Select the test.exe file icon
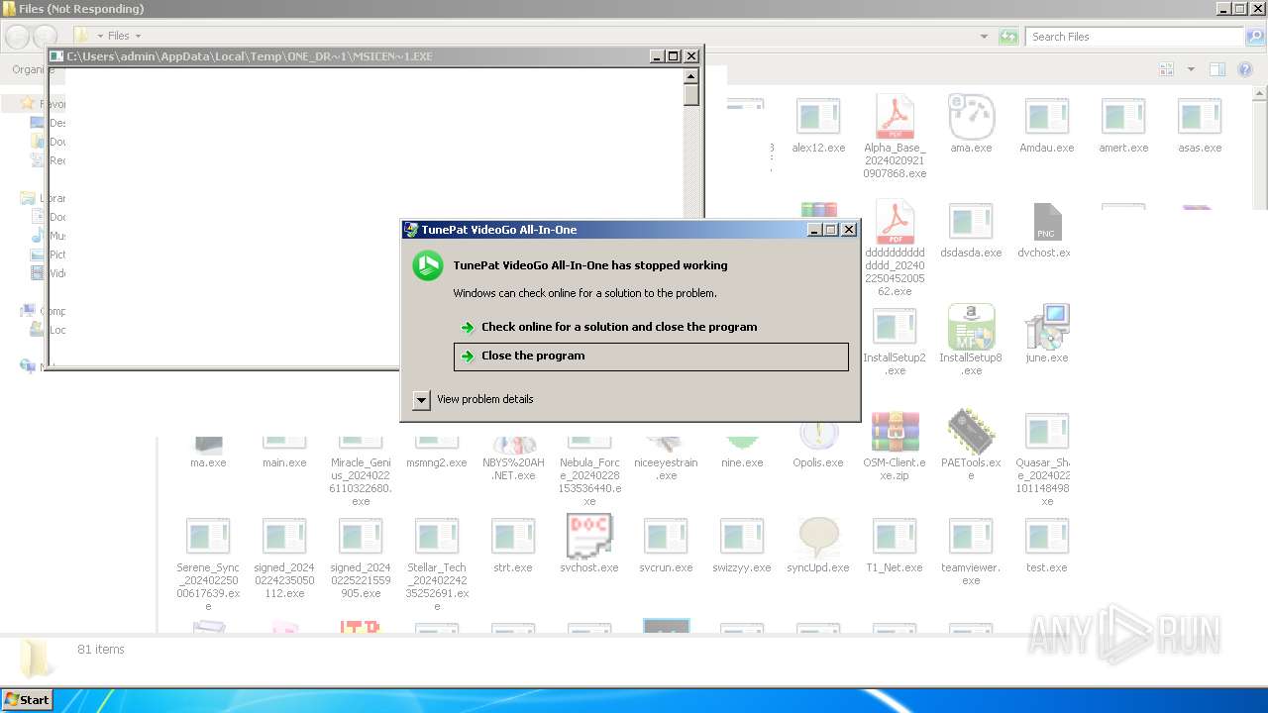The height and width of the screenshot is (713, 1268). tap(1047, 537)
